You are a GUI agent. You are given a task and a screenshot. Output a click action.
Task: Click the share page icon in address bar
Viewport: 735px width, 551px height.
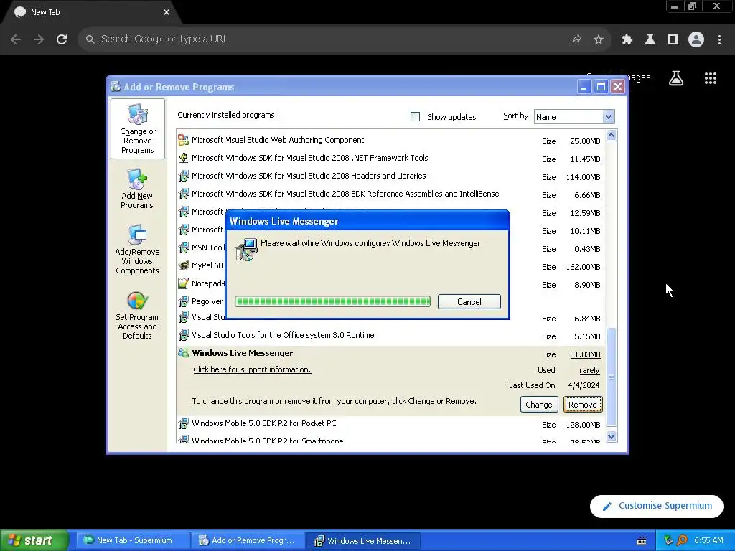575,40
